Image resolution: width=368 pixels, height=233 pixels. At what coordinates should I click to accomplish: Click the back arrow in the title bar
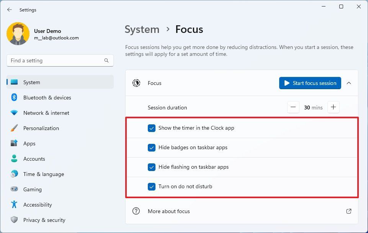[9, 10]
